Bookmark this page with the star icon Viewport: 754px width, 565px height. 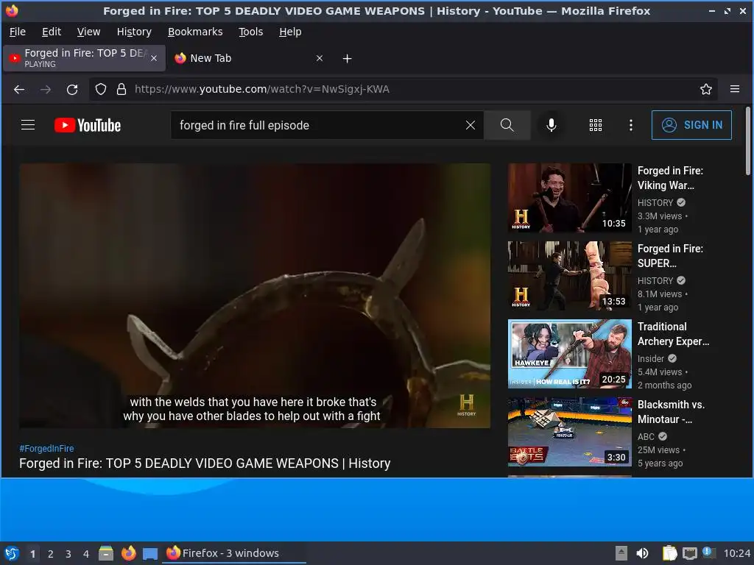coord(705,89)
